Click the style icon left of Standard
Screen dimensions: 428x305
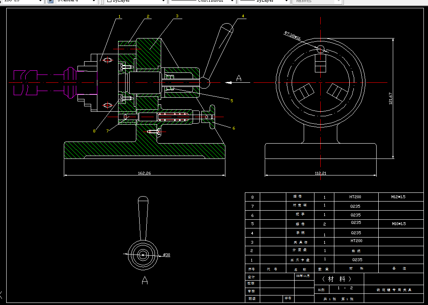(x=51, y=1)
